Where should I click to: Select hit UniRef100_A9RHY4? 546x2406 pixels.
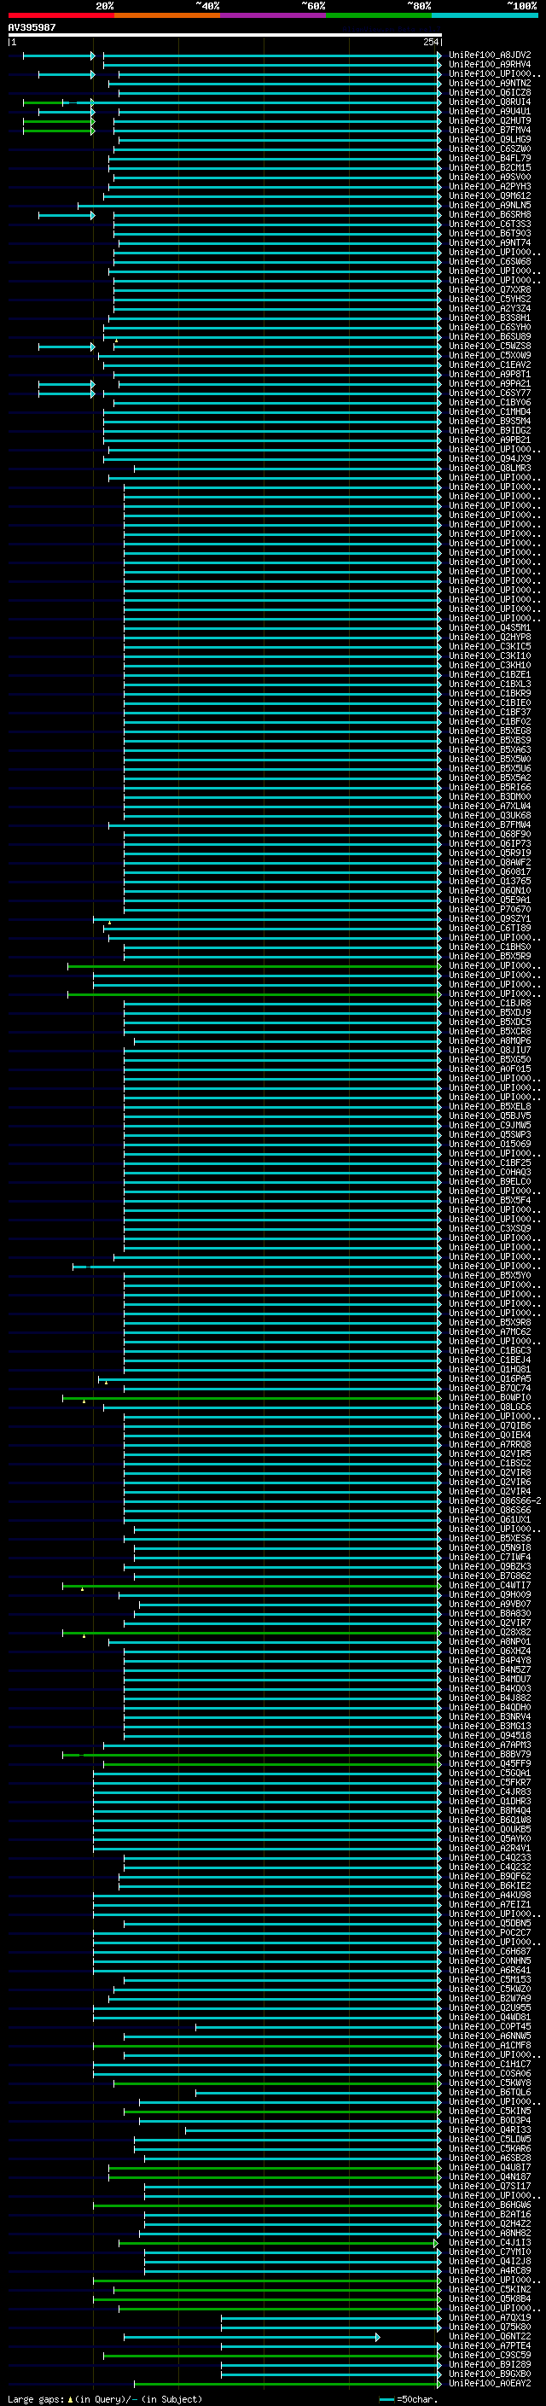(489, 65)
